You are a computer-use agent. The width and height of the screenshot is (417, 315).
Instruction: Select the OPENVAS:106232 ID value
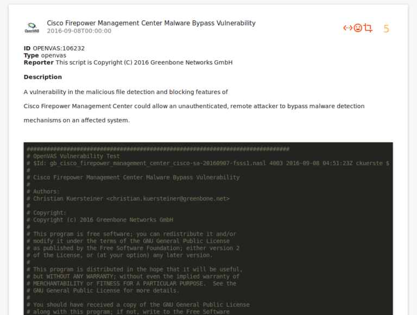(59, 48)
